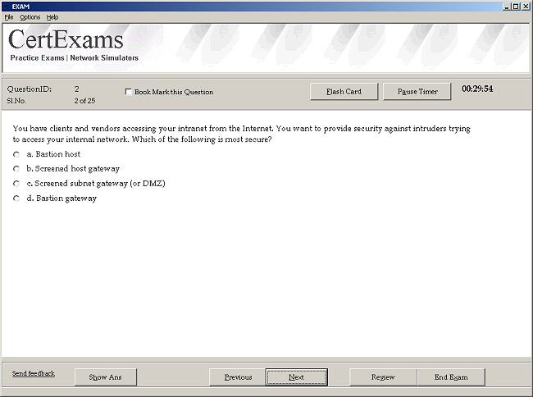533x397 pixels.
Task: Enable Book Mark this Question checkbox
Action: click(128, 92)
